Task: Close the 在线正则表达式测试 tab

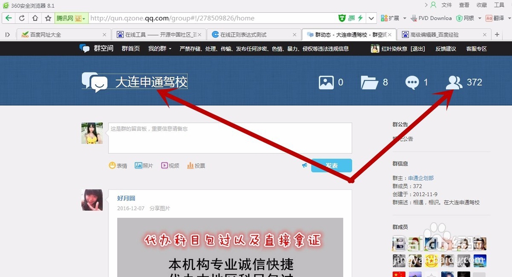Action: (294, 35)
